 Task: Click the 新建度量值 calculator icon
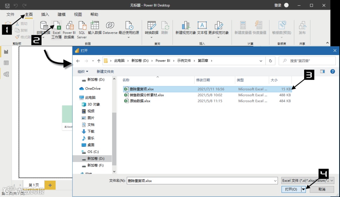coord(243,25)
